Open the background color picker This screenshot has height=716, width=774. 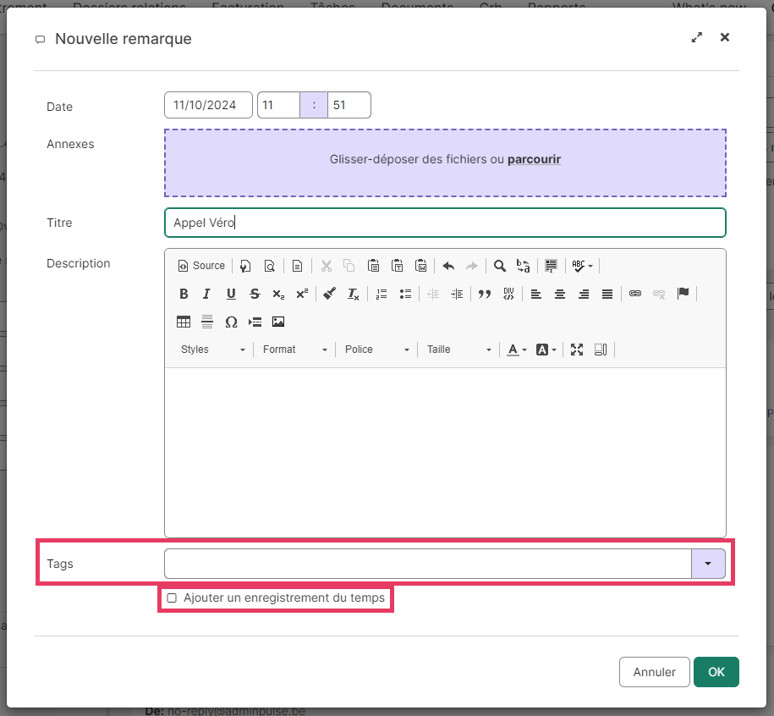[x=546, y=350]
